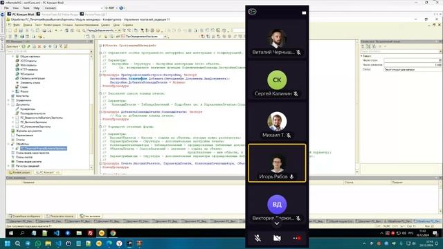Screen dimensions: 443x249
Task: Switch to Конфигурация panel tab
Action: pos(19,172)
